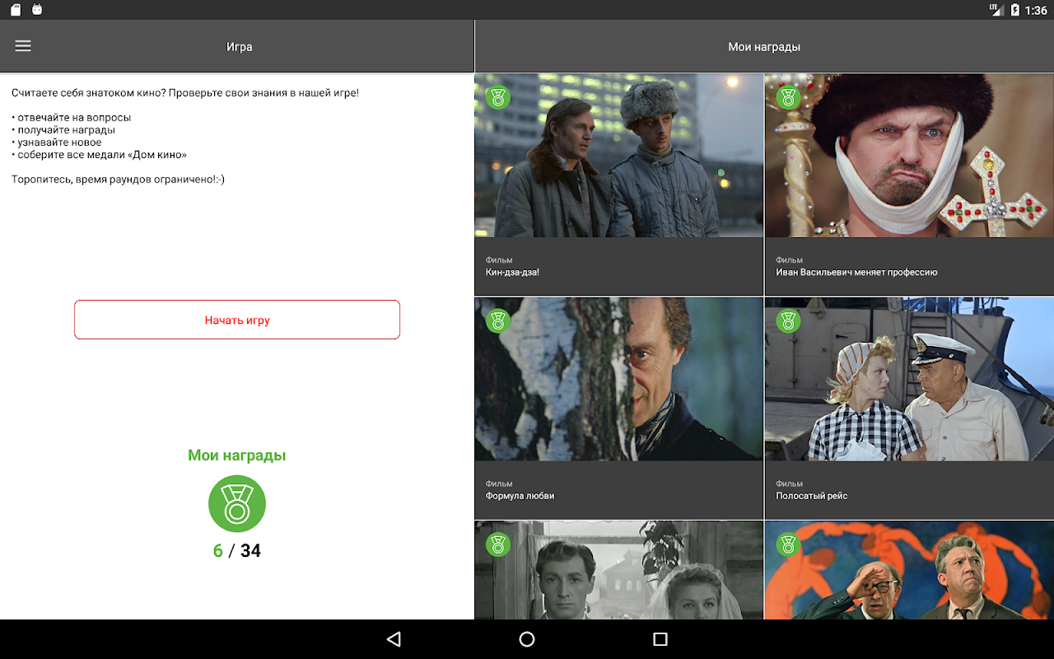Tap the Android debug notification icon
This screenshot has height=659, width=1054.
pos(37,10)
